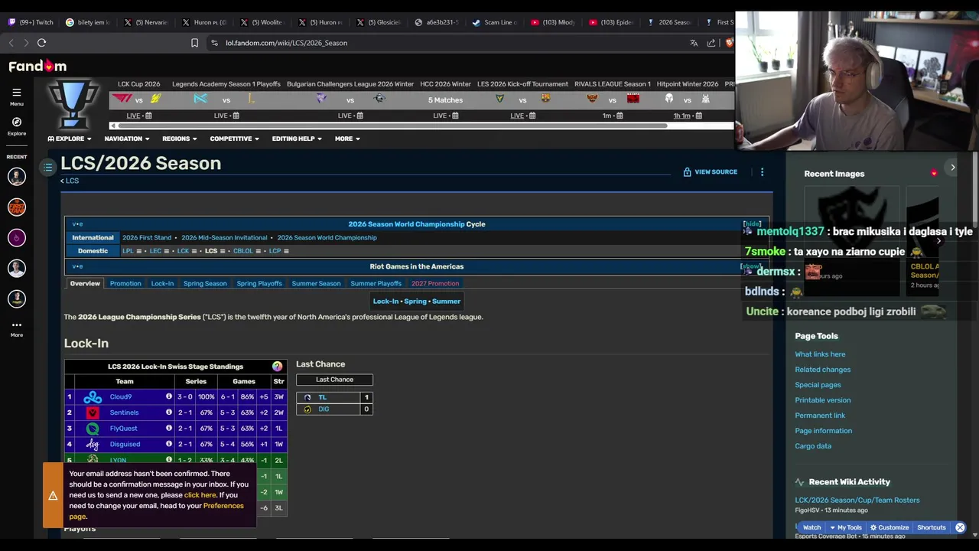This screenshot has width=979, height=551.
Task: Expand the Explore dropdown menu
Action: [70, 139]
